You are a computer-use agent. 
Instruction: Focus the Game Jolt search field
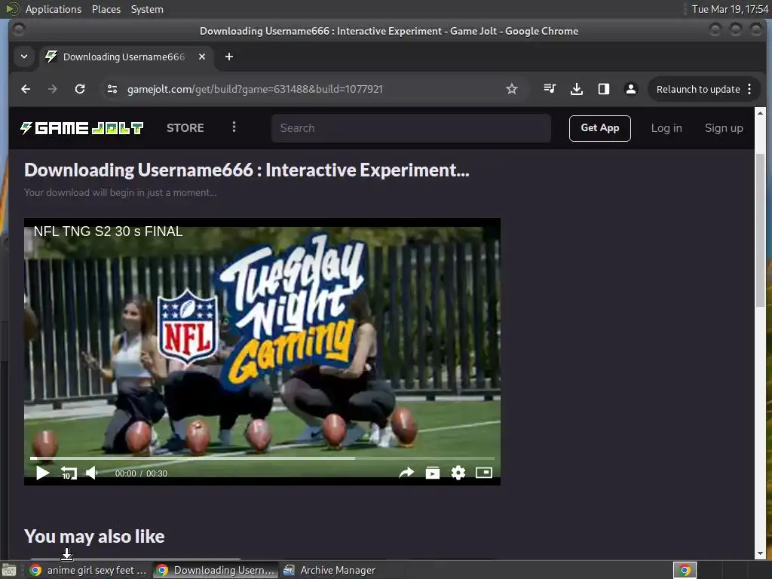[x=411, y=128]
